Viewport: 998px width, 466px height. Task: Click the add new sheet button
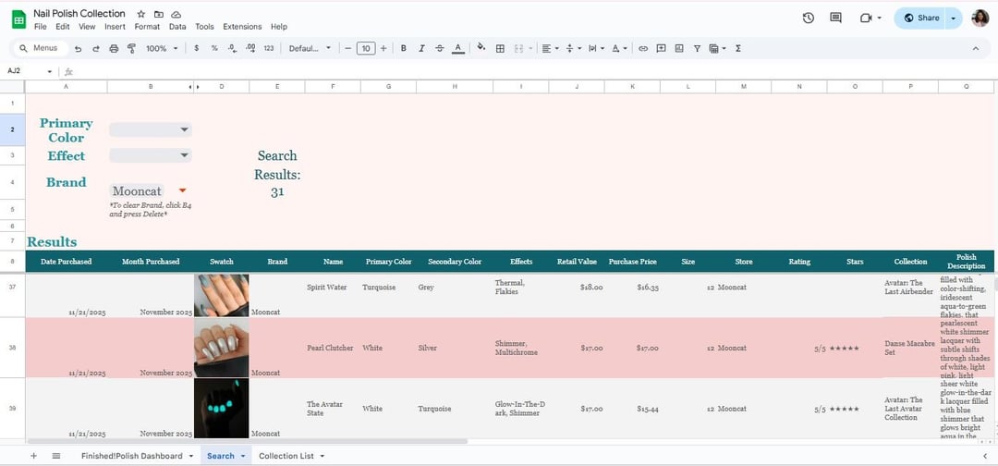[34, 456]
